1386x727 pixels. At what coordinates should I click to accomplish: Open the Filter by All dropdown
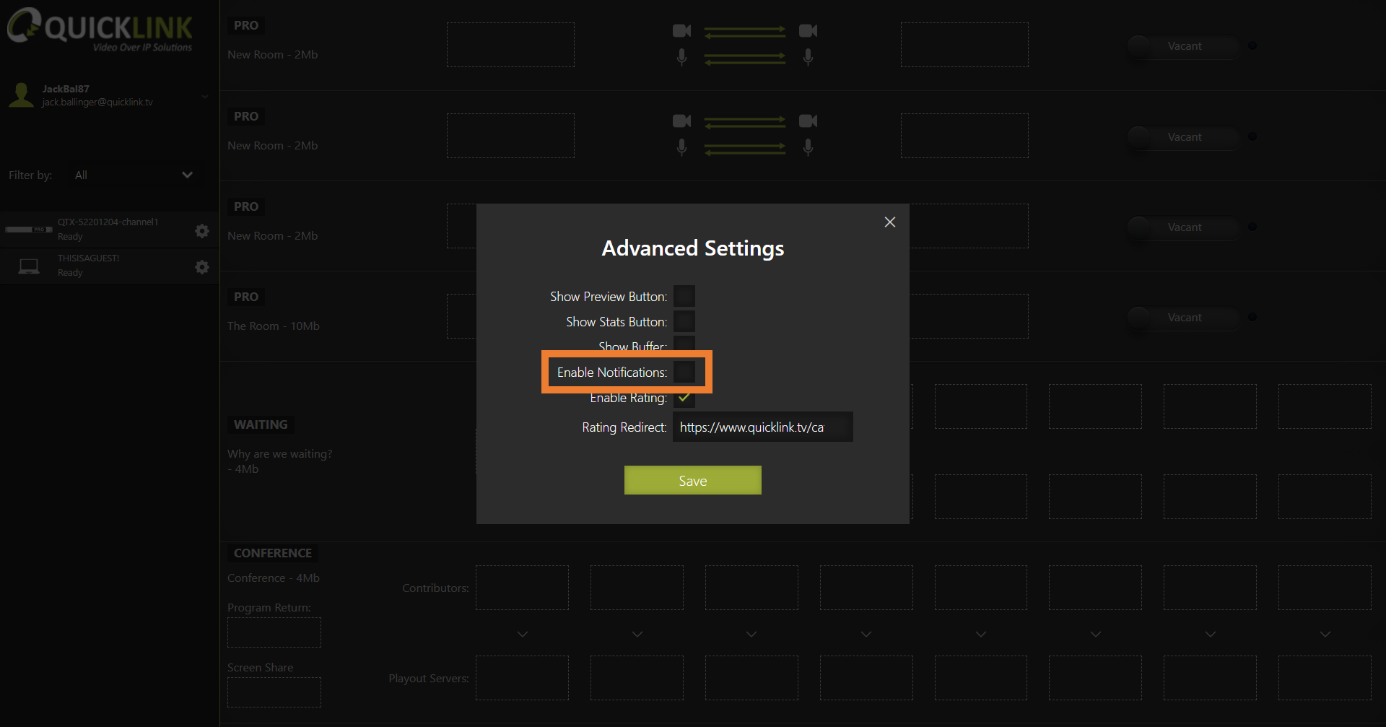[x=134, y=175]
